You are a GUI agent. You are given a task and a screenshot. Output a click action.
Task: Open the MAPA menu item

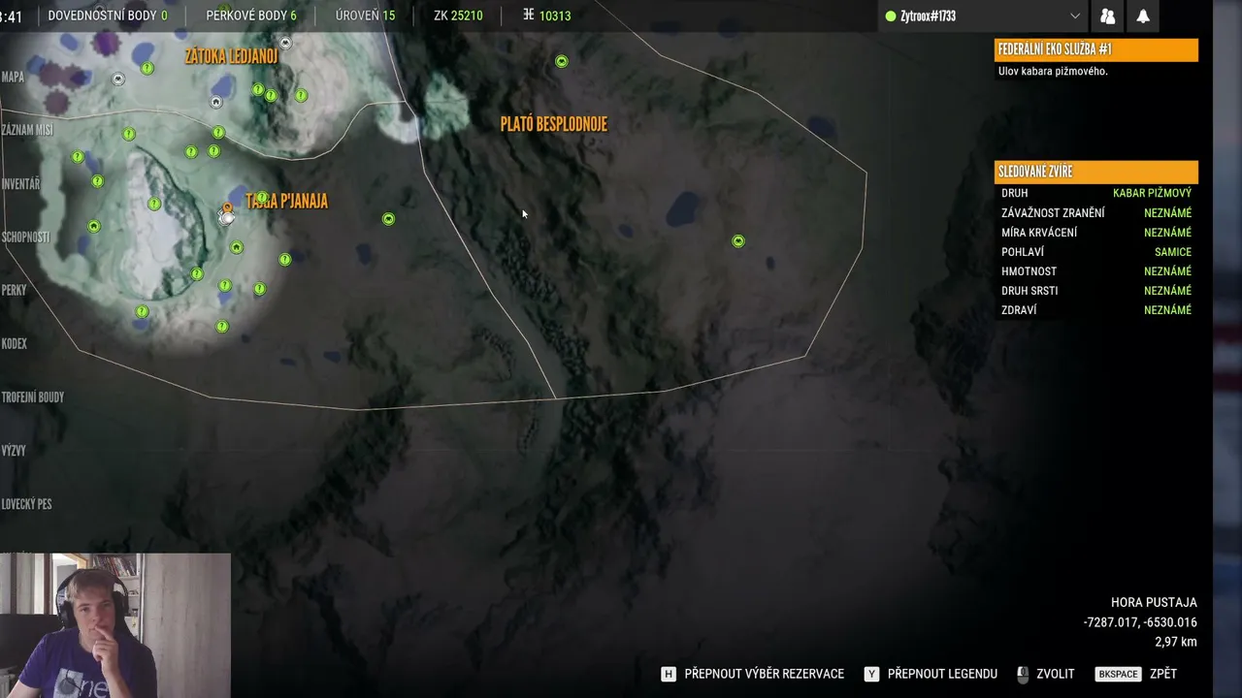13,78
